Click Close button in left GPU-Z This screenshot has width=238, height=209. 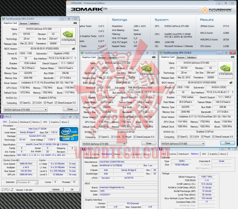coord(70,109)
